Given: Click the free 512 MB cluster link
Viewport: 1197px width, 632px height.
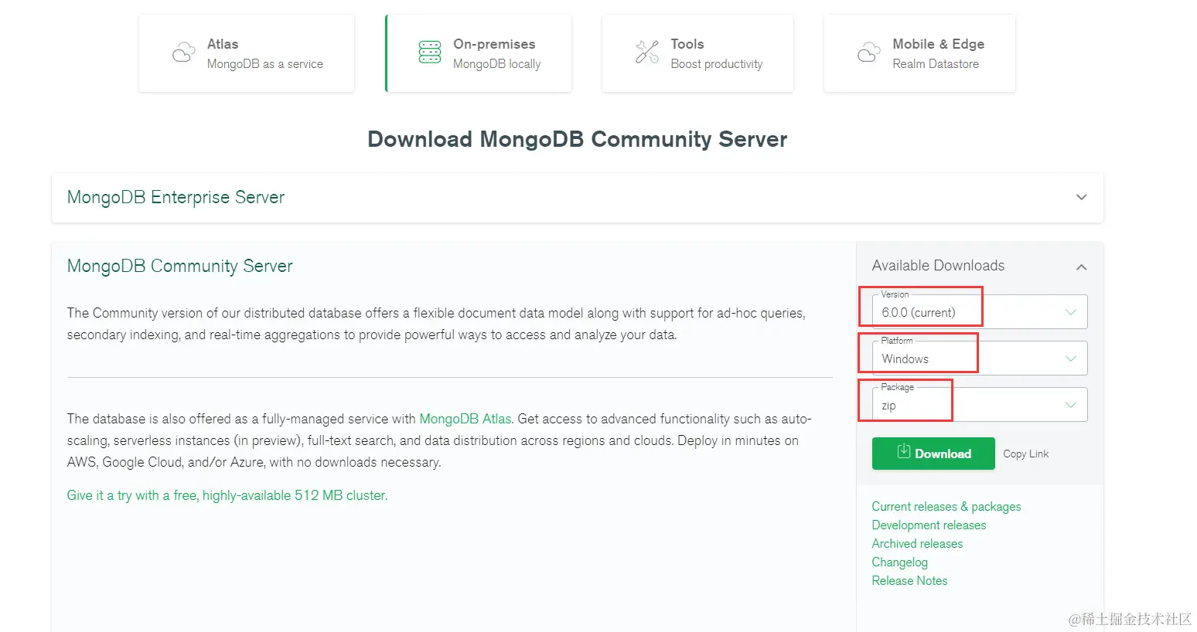Looking at the screenshot, I should coord(227,495).
